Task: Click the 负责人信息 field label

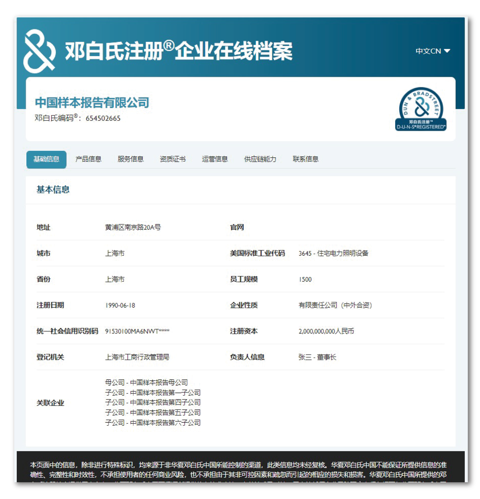Action: 247,357
